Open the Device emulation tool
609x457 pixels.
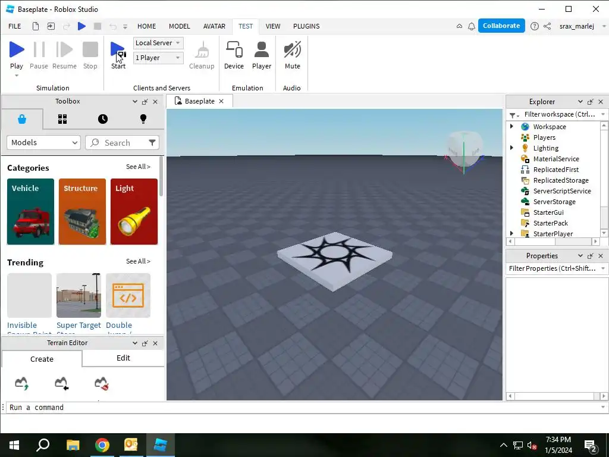[234, 55]
